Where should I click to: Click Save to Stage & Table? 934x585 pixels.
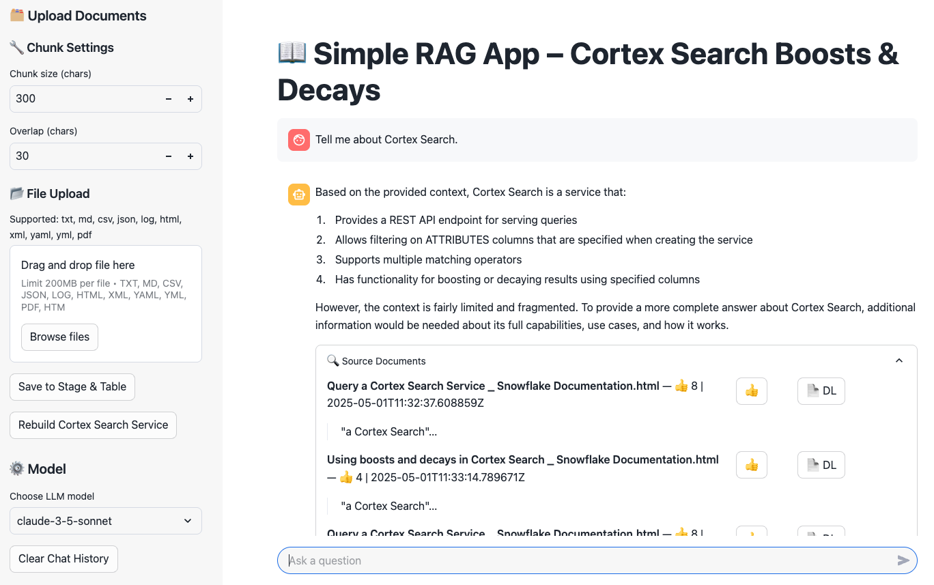[72, 386]
